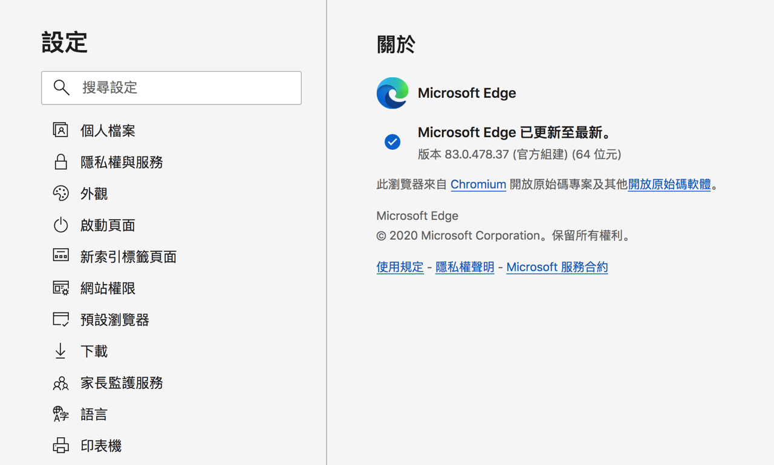
Task: Click the new tab page icon beside 新索引標籤頁面
Action: (x=60, y=256)
